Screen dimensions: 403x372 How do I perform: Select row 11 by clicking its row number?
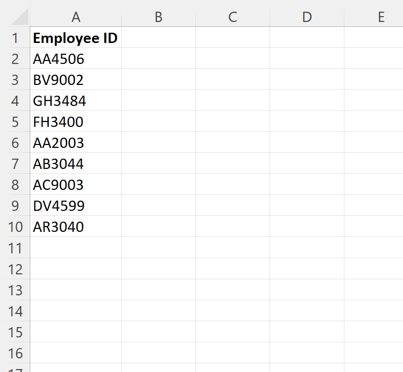click(16, 248)
